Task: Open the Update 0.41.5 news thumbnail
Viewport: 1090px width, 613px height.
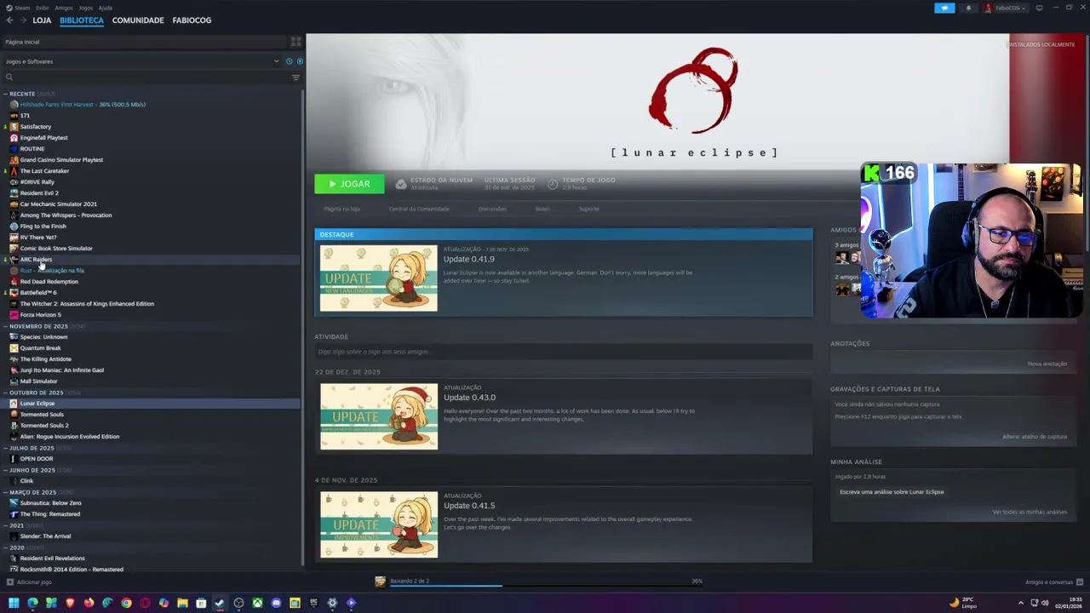Action: 379,524
